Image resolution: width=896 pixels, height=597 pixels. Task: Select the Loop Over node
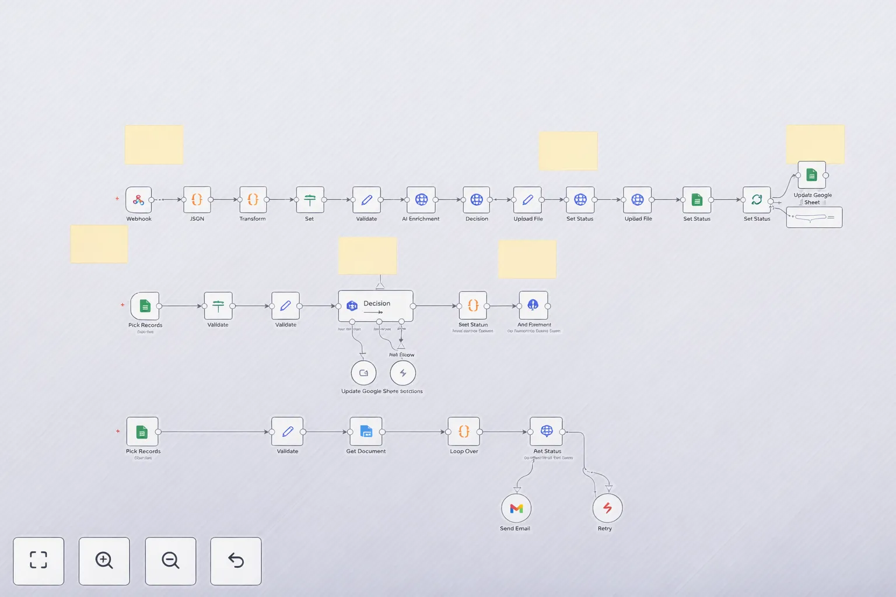click(x=464, y=431)
